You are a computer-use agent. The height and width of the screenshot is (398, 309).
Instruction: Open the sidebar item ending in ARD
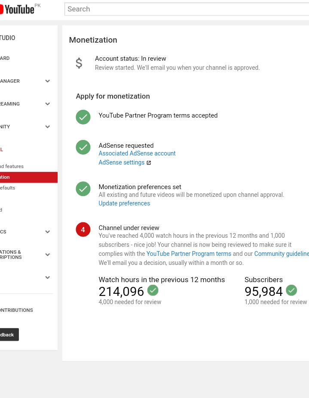point(5,58)
